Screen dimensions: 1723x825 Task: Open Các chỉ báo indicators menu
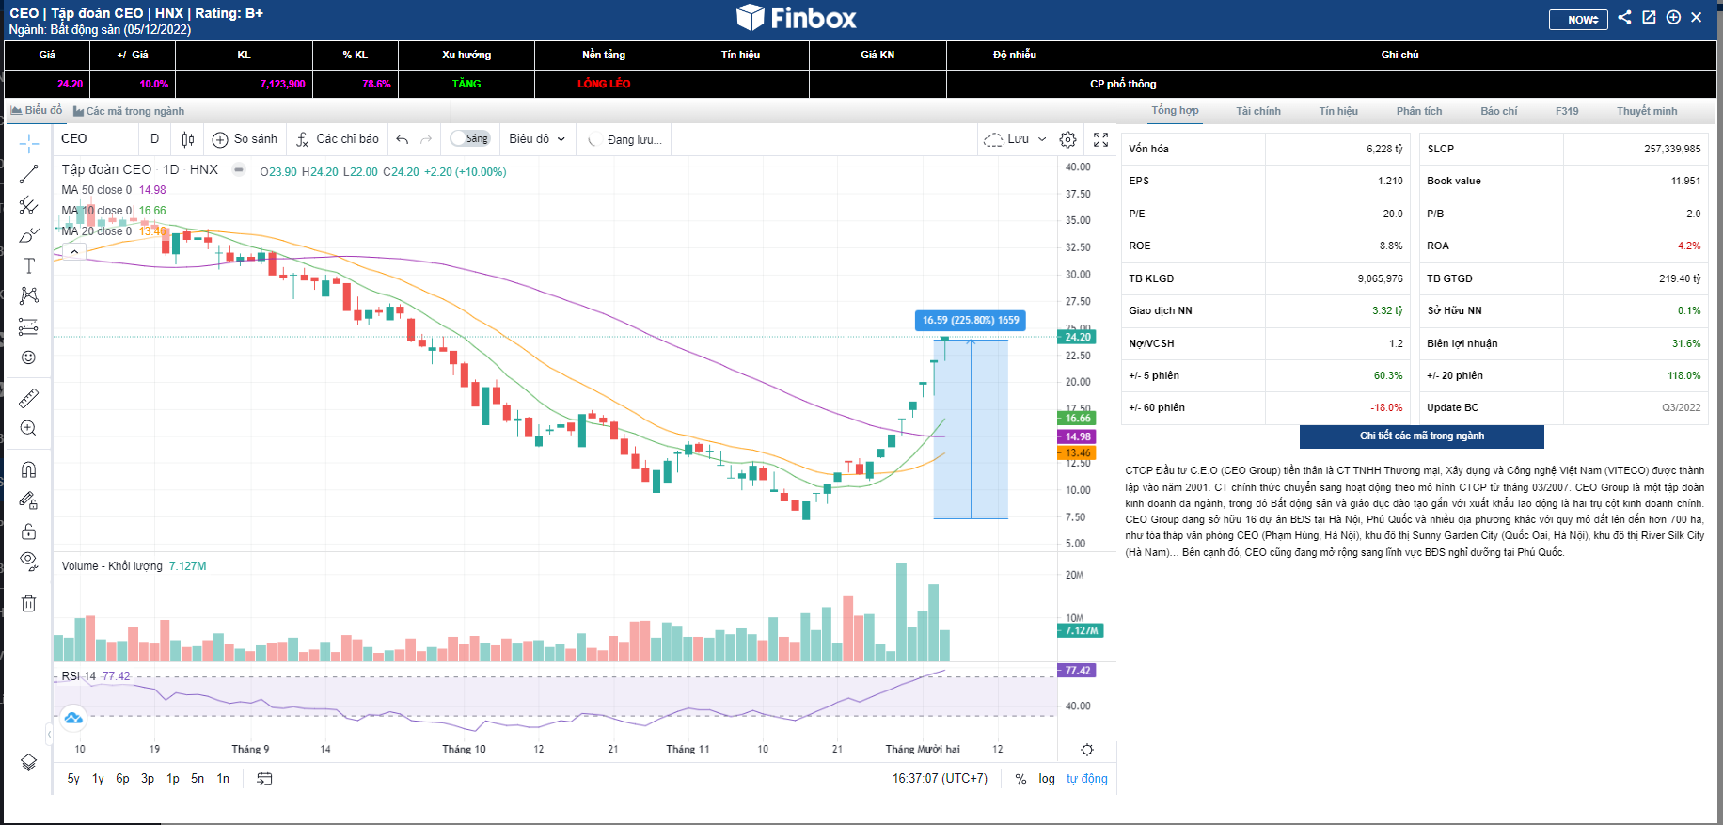(338, 139)
